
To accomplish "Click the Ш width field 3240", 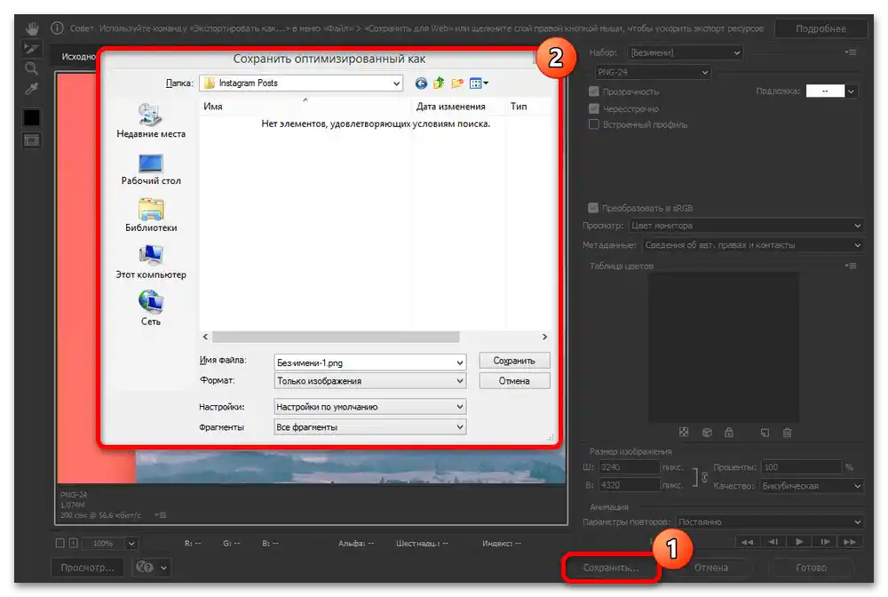I will (x=630, y=467).
